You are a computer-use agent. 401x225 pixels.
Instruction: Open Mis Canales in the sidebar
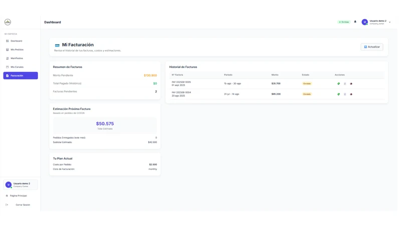pyautogui.click(x=21, y=67)
